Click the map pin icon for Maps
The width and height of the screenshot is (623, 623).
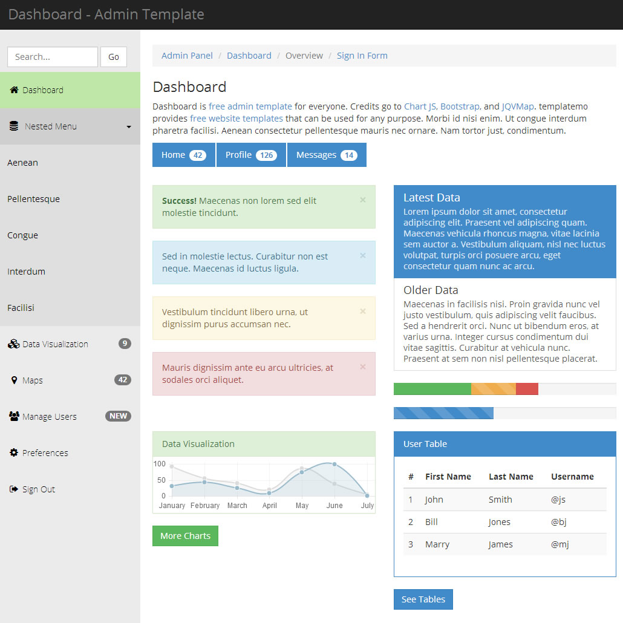click(x=14, y=380)
